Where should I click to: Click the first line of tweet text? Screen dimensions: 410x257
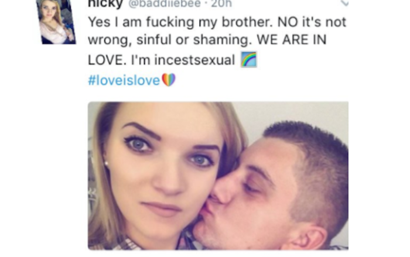217,22
